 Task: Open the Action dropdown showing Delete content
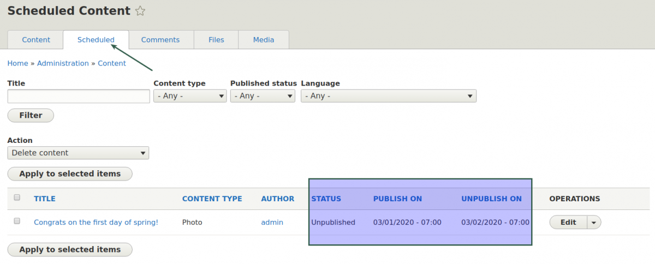pos(78,153)
